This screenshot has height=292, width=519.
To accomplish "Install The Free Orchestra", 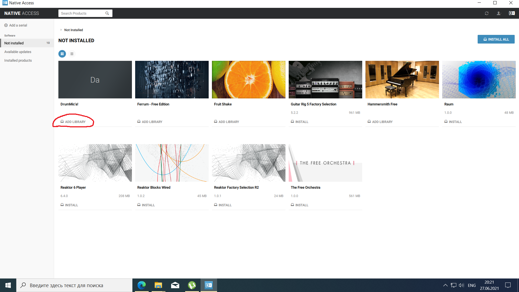I will click(300, 205).
